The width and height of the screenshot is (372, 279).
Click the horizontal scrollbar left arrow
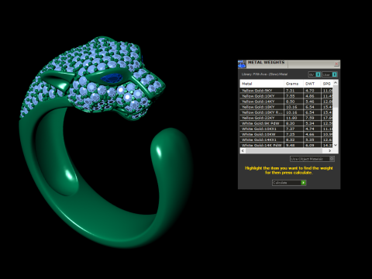coord(243,150)
